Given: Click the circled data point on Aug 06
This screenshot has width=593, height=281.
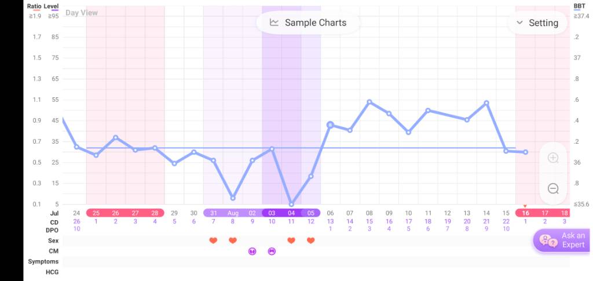Looking at the screenshot, I should point(330,125).
